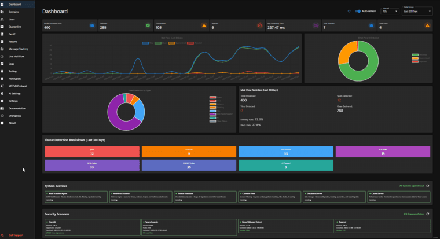Open the Content Filter service card
Screen dimensions: 440x239
[x=270, y=197]
